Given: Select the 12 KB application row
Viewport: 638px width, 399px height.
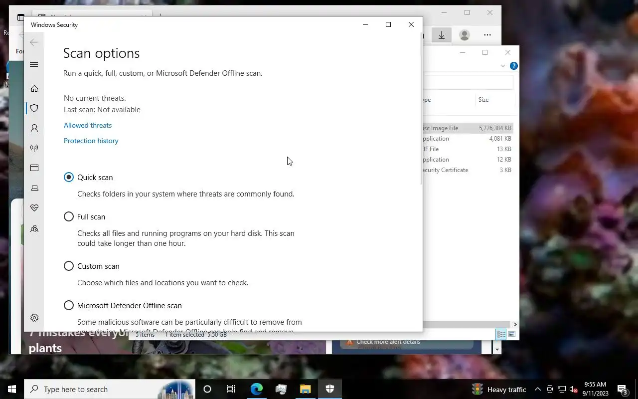Looking at the screenshot, I should click(x=468, y=160).
